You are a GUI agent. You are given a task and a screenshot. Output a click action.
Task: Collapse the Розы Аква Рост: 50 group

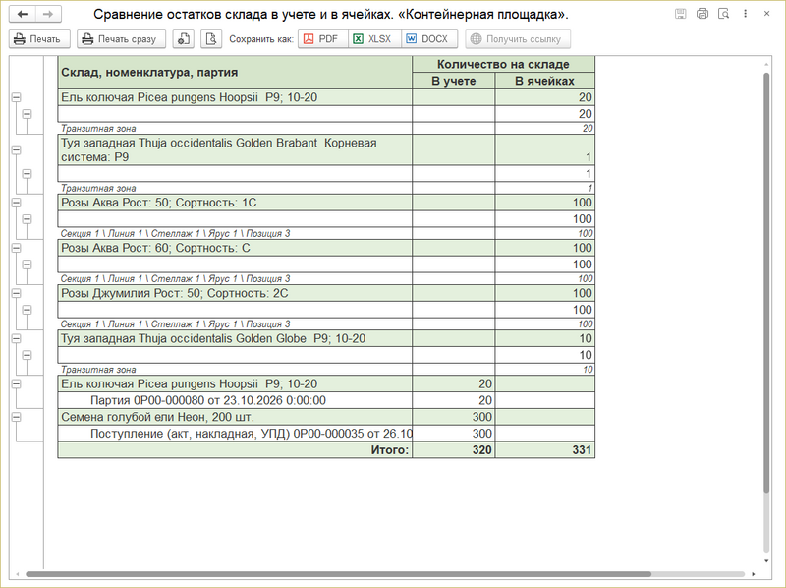pos(16,203)
